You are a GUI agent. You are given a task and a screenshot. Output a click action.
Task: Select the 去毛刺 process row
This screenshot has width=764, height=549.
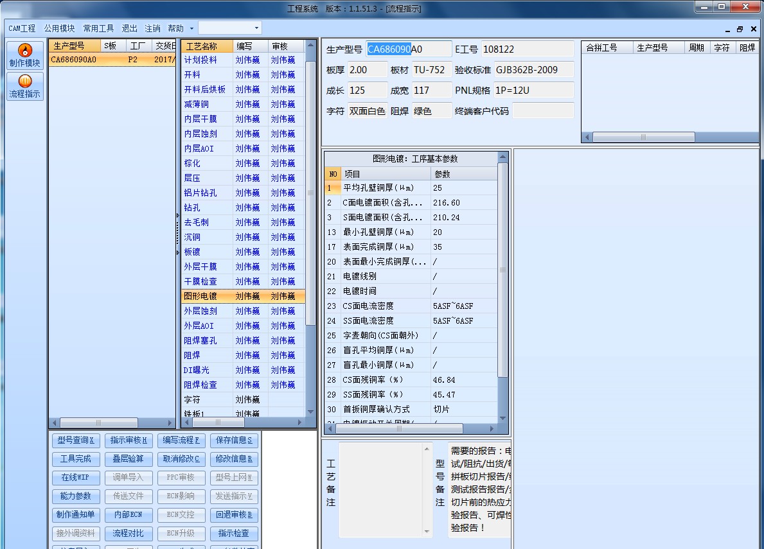(243, 222)
